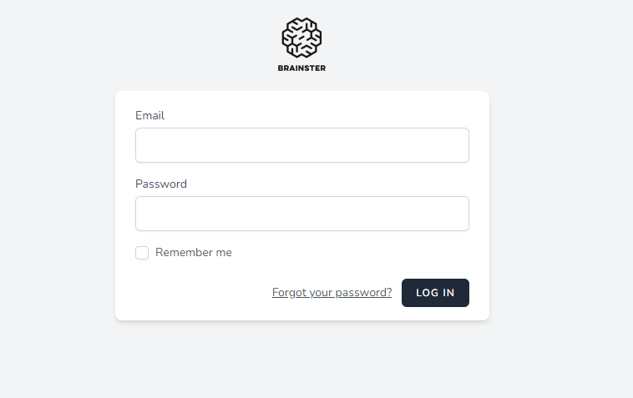Viewport: 633px width, 398px height.
Task: Place the cursor in the Email text box
Action: pyautogui.click(x=301, y=145)
